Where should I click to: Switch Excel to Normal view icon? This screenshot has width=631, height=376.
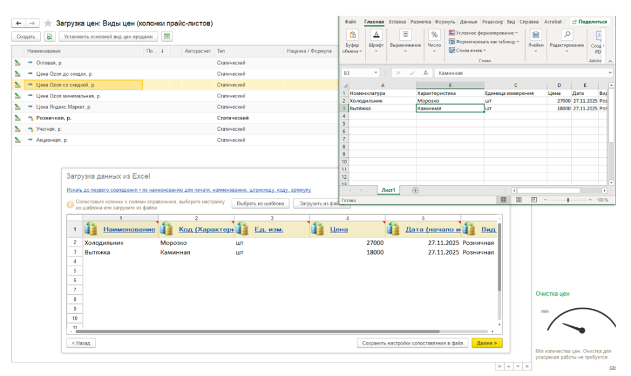pyautogui.click(x=503, y=200)
